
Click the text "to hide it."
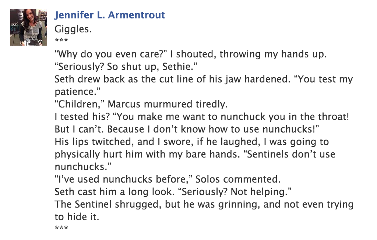[77, 217]
